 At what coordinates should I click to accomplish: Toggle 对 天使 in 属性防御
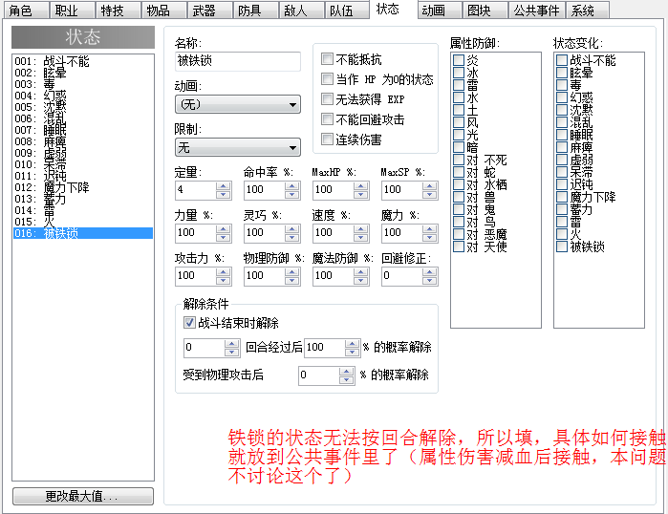coord(459,246)
